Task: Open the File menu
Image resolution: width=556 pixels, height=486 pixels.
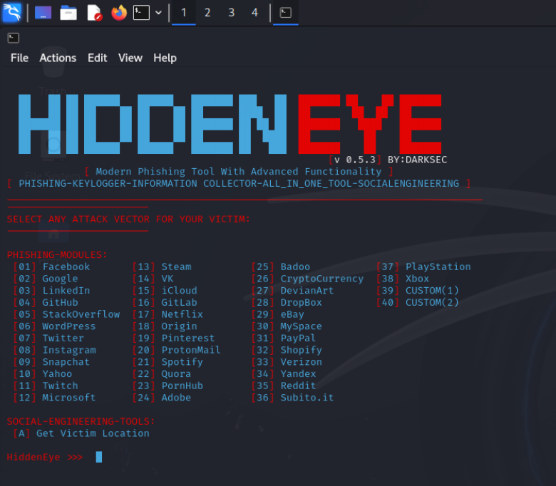Action: [x=19, y=58]
